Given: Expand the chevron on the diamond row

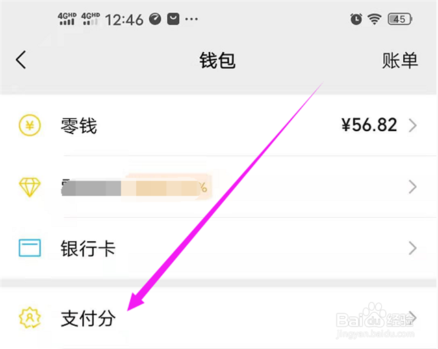Looking at the screenshot, I should point(413,186).
